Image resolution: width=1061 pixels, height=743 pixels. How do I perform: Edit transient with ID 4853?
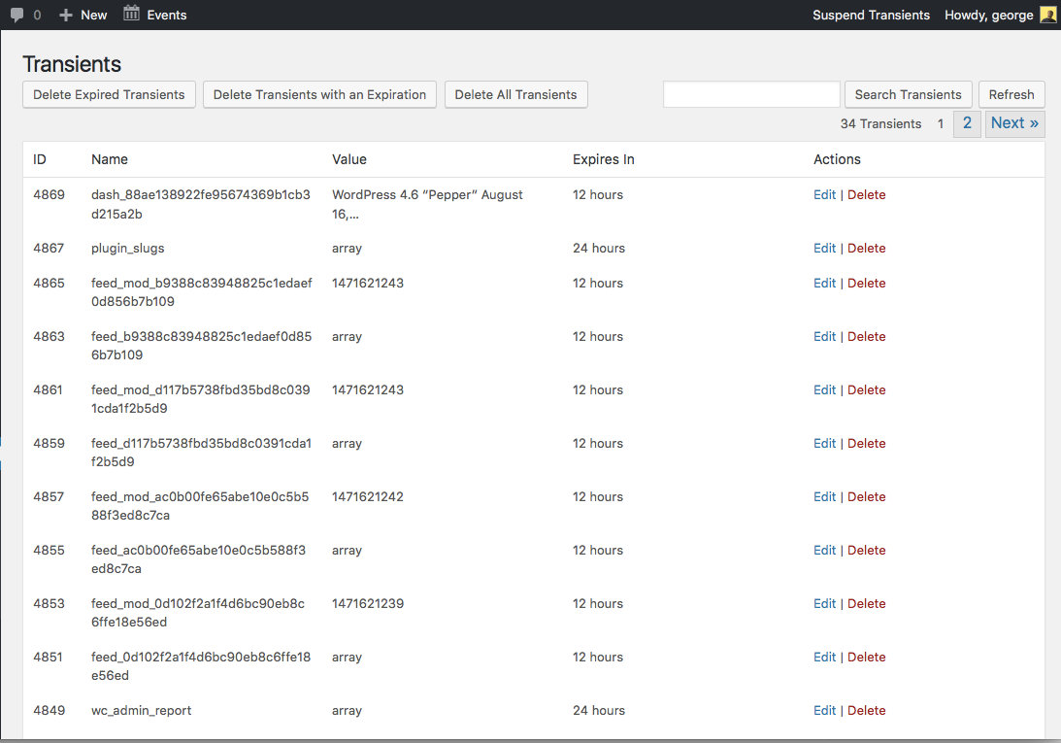pyautogui.click(x=824, y=603)
